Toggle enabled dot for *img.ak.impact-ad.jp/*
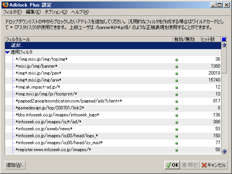The width and height of the screenshot is (232, 174). click(x=176, y=87)
